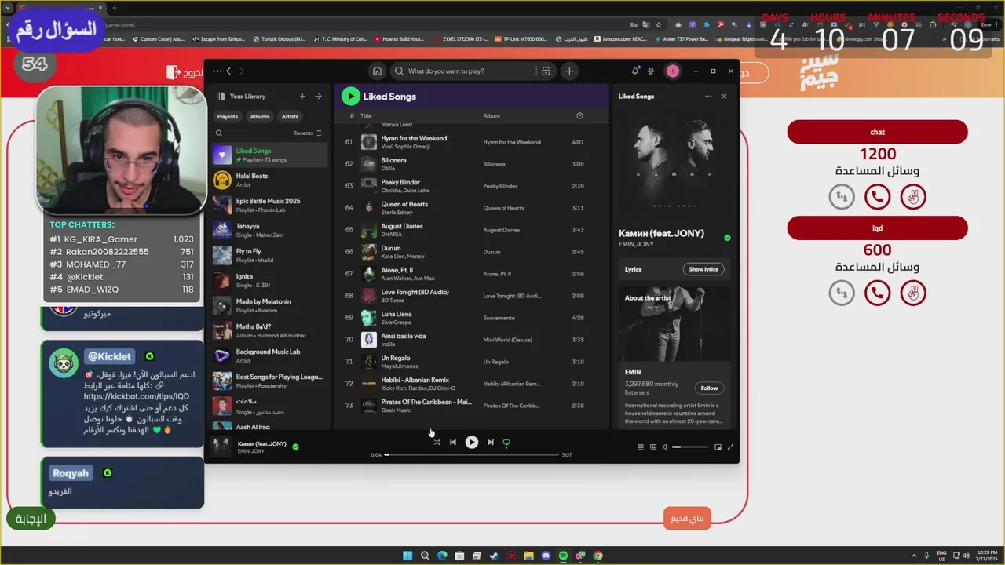
Task: Click Pirates Of The Caribbean song title
Action: [x=426, y=402]
